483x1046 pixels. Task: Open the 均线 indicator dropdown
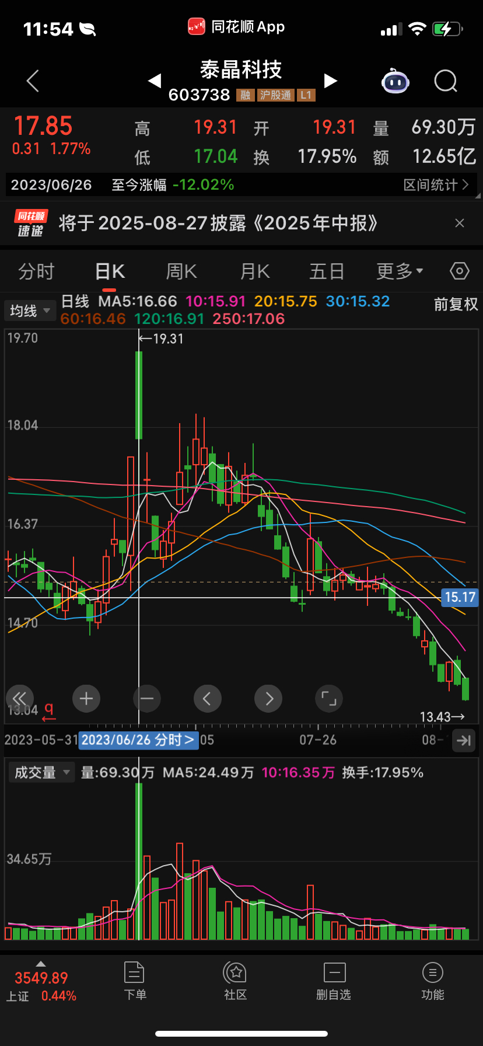coord(30,311)
